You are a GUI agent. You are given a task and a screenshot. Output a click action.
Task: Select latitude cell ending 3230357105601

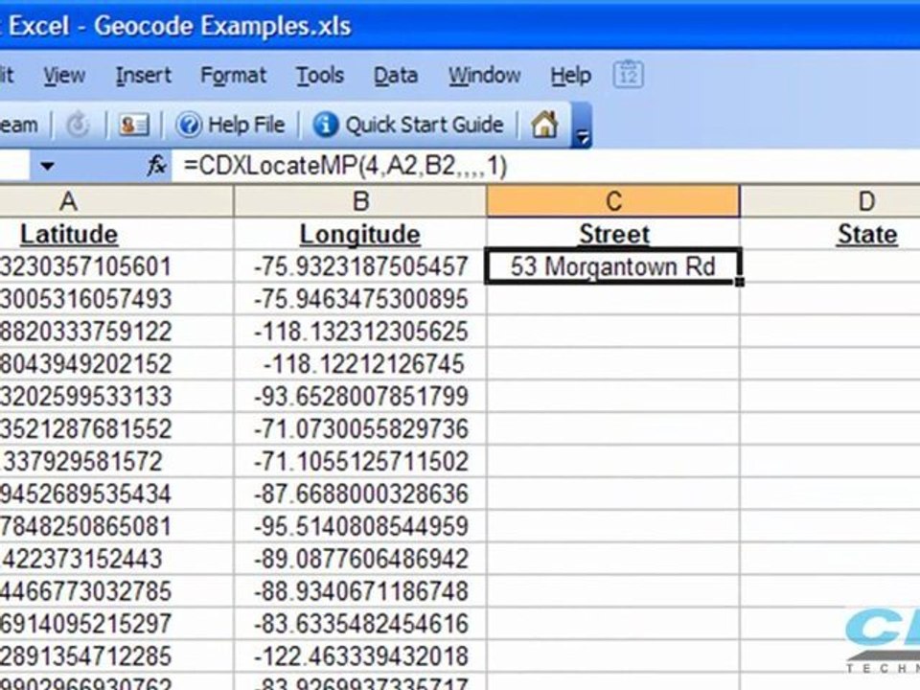(116, 266)
